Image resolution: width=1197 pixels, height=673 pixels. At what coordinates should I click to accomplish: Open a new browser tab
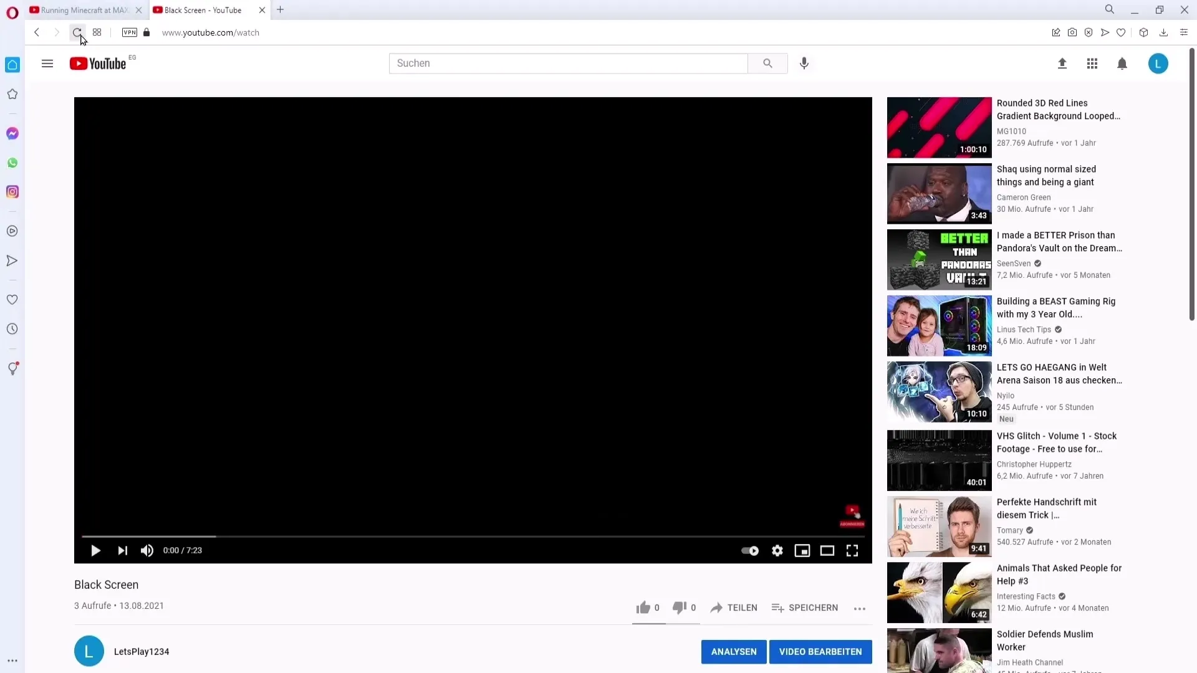[x=281, y=10]
